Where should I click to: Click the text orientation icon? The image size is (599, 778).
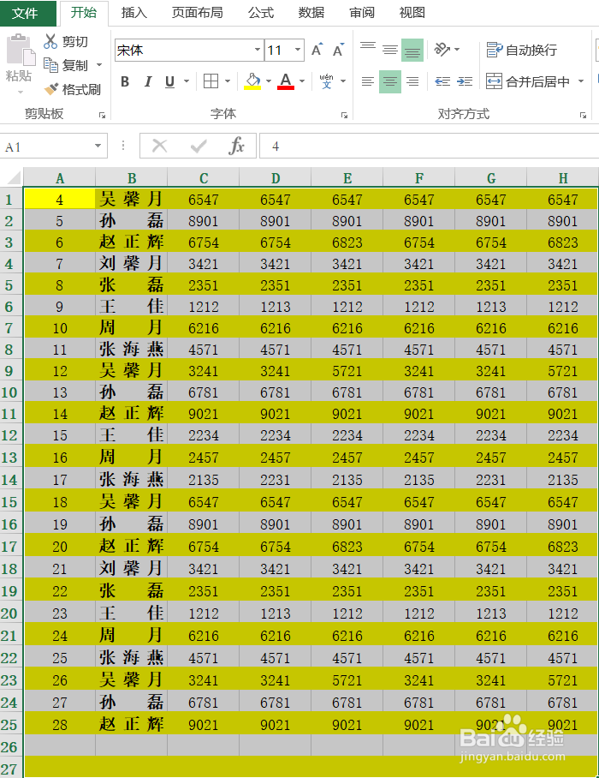[442, 49]
